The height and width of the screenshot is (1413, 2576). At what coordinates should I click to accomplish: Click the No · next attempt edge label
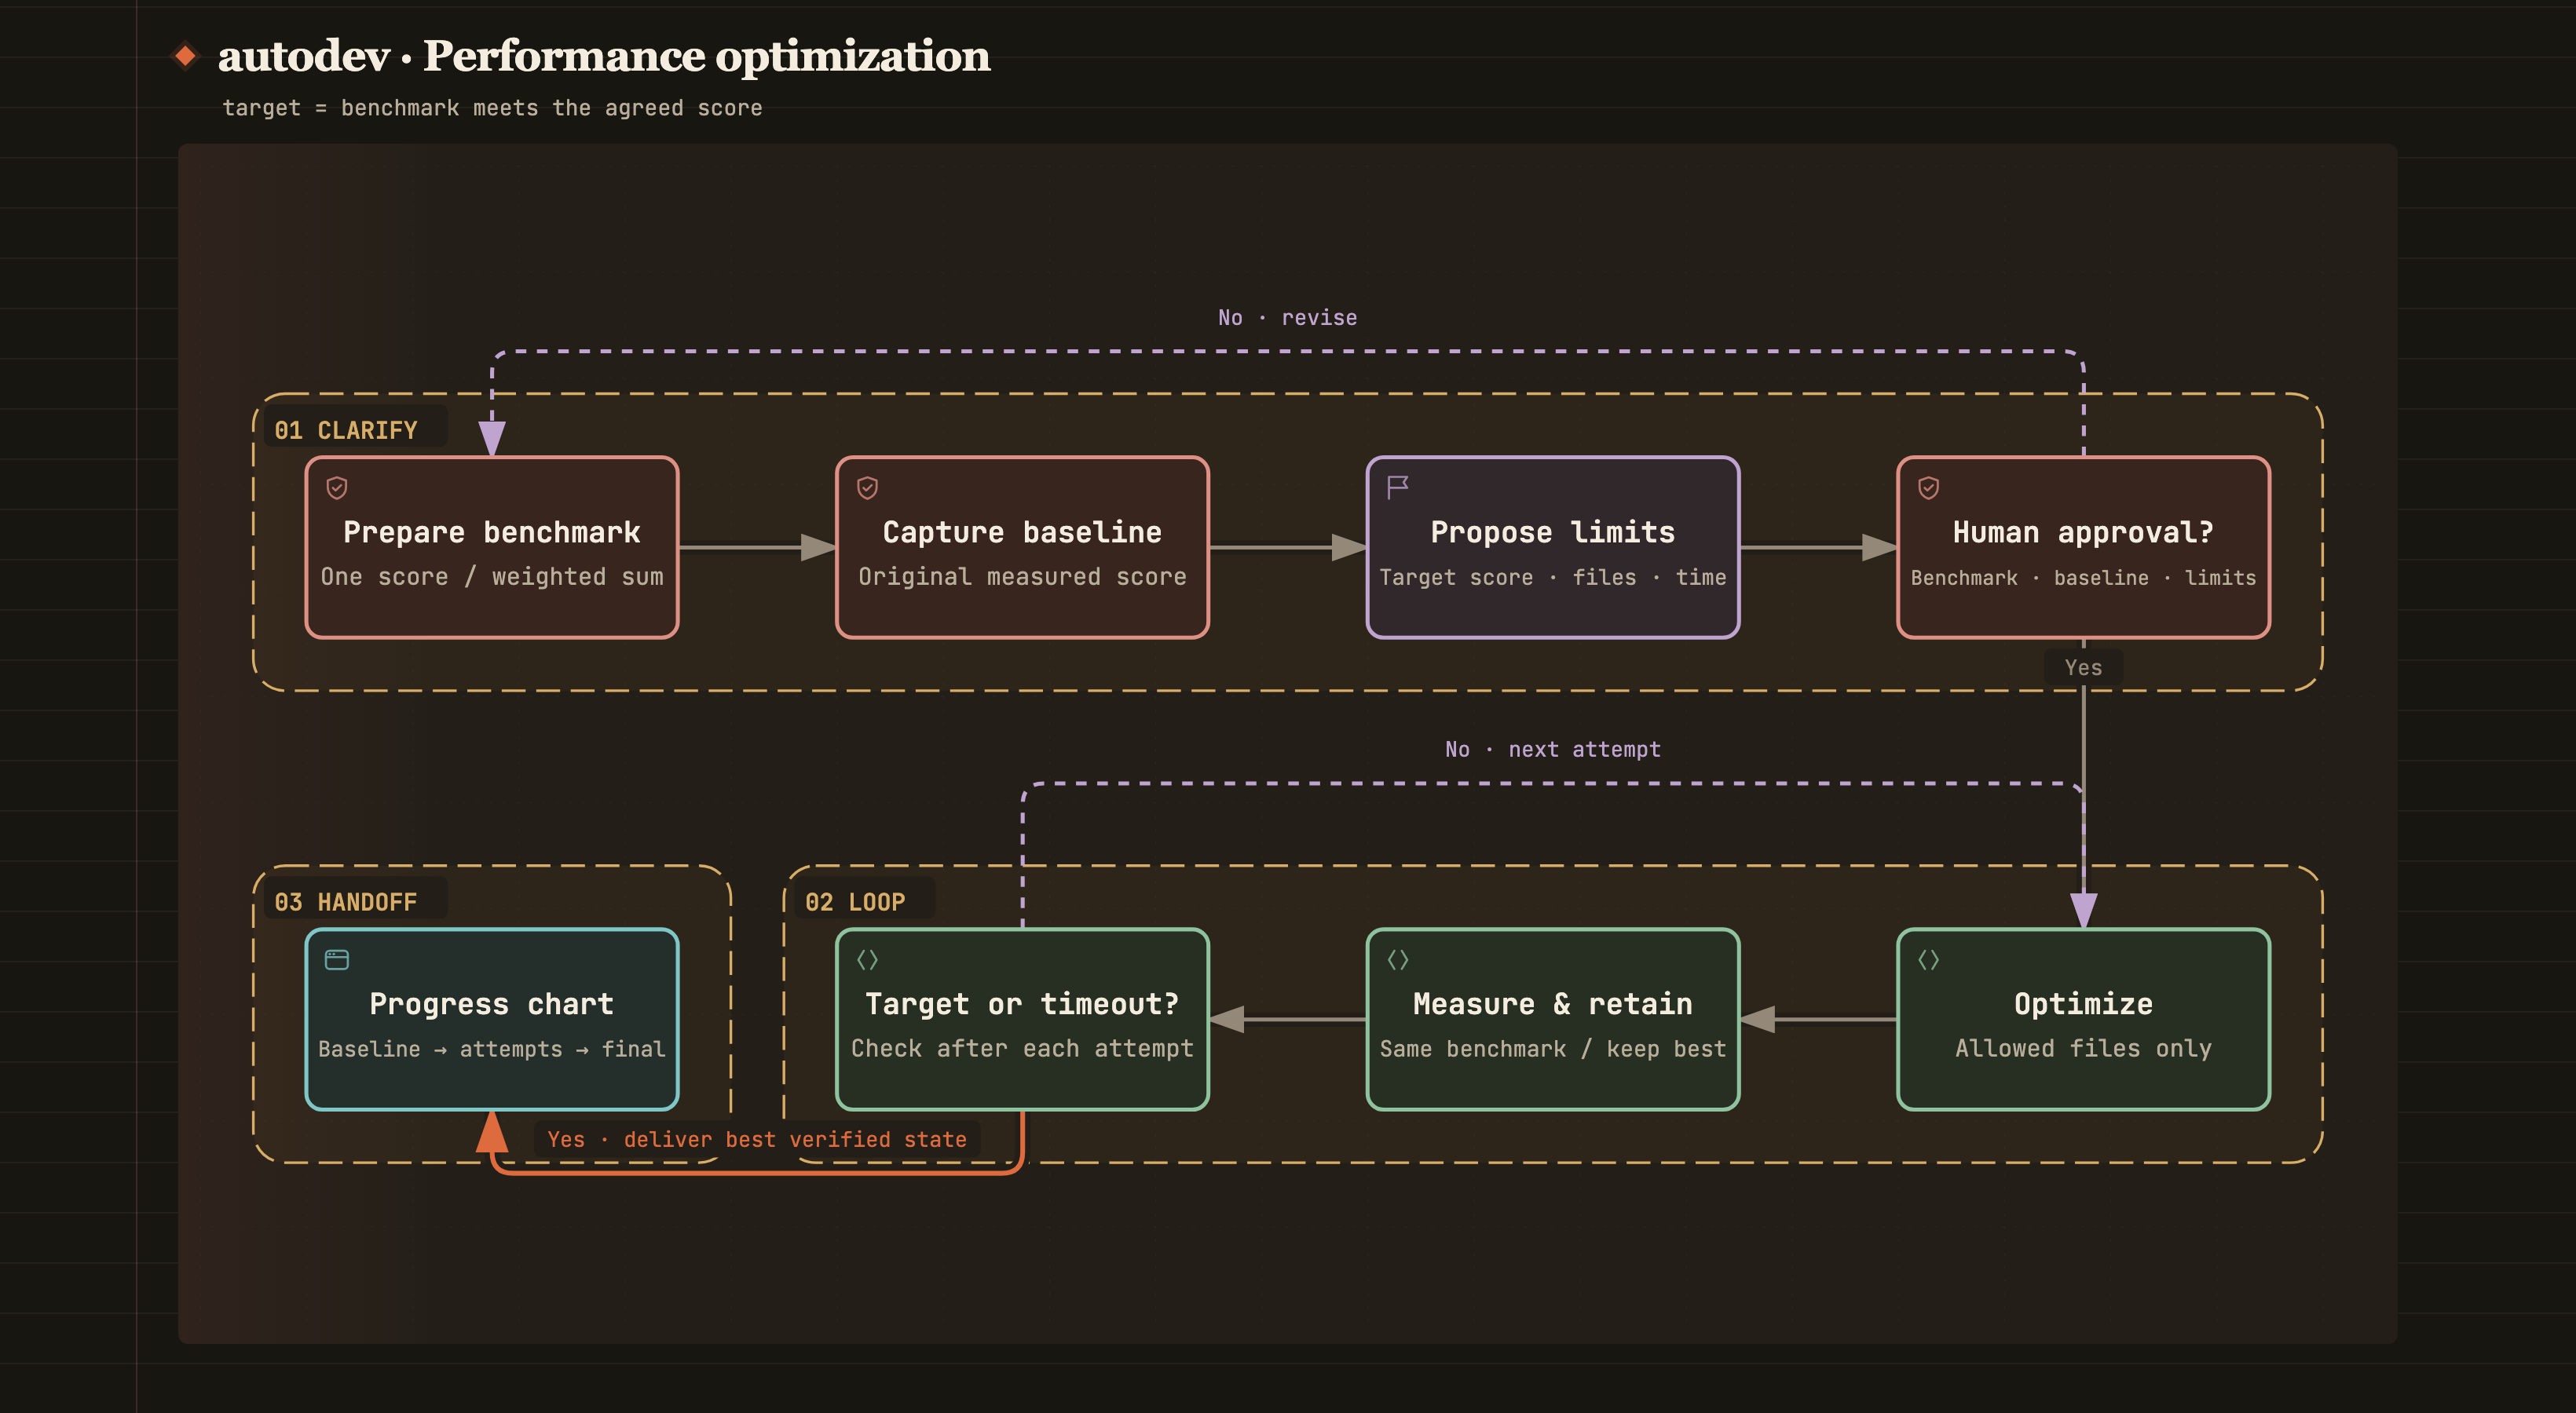point(1552,748)
